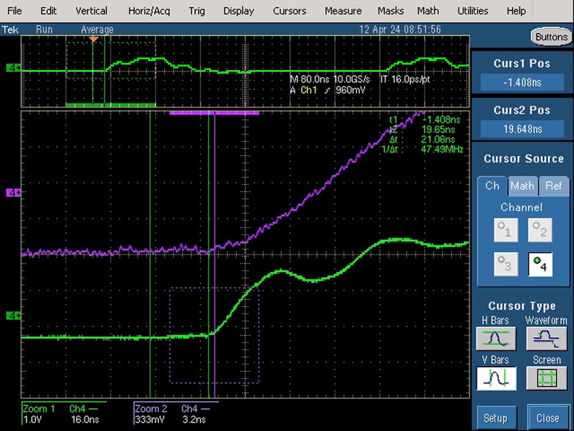Select the H Bars cursor type icon

point(496,338)
